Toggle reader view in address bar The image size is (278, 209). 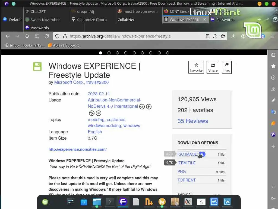pos(208,36)
